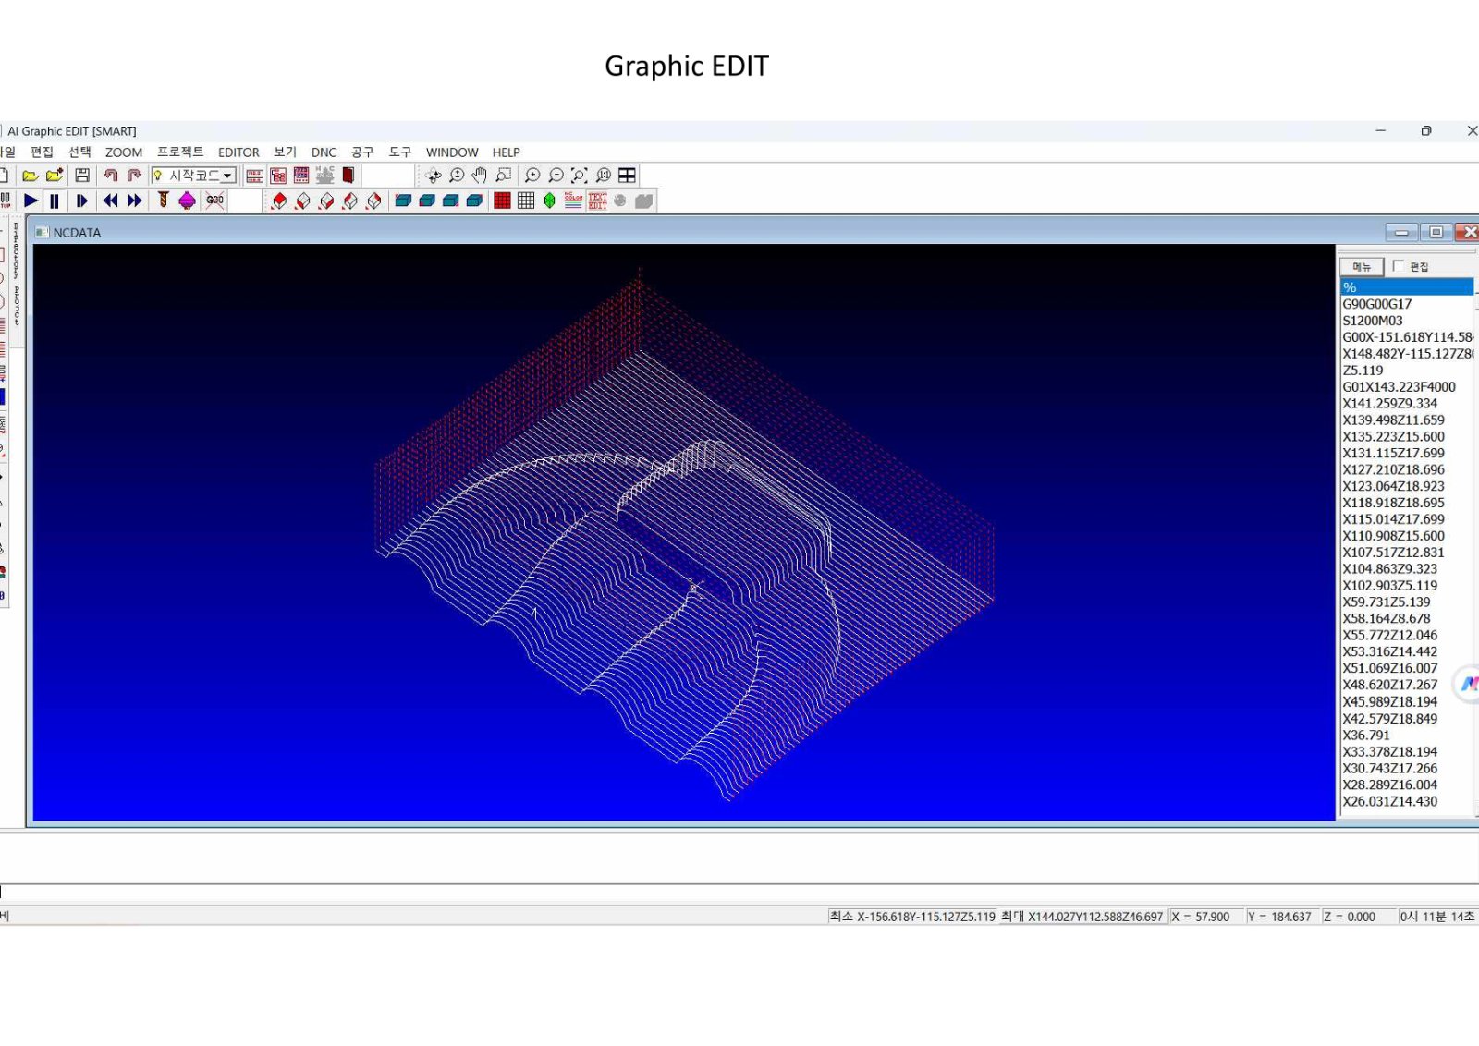The height and width of the screenshot is (1046, 1479).
Task: Select the highlighted % line in code list
Action: tap(1407, 287)
